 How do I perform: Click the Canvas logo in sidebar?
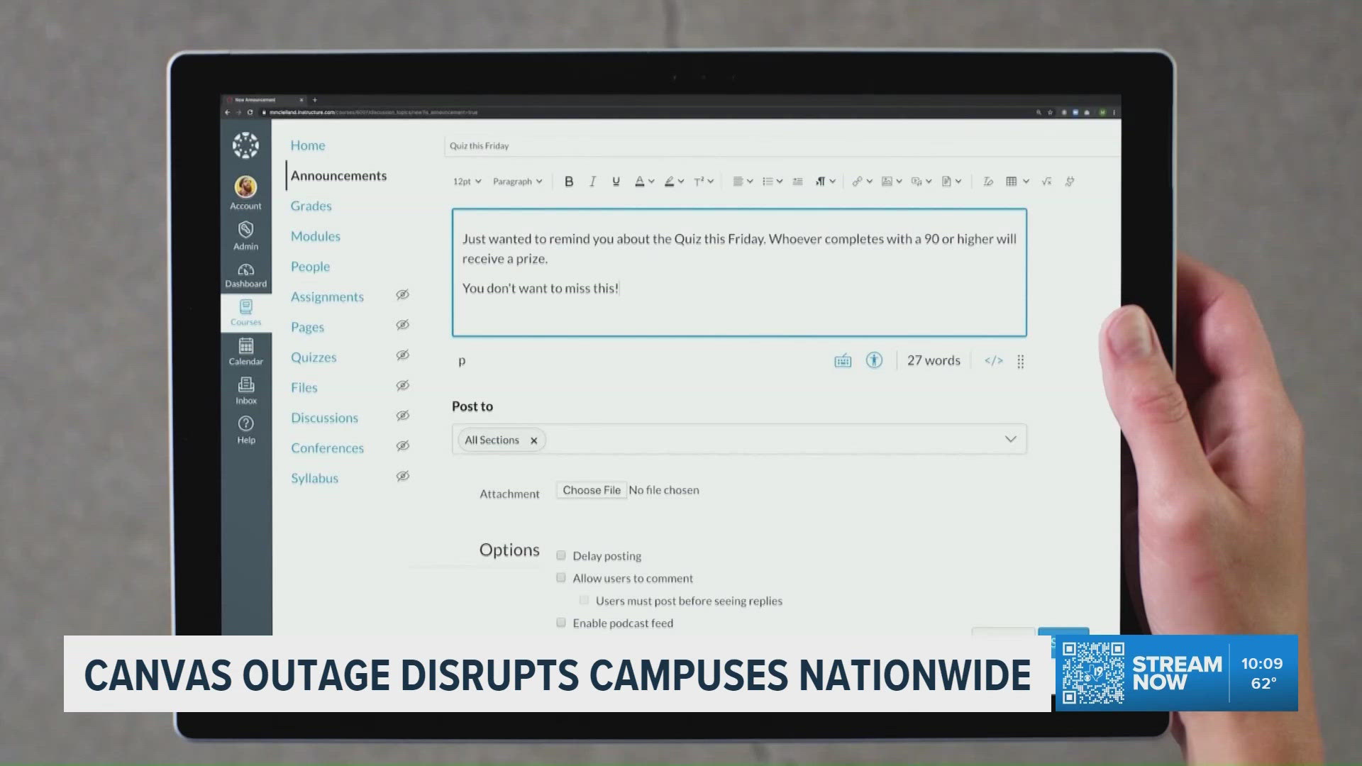245,145
